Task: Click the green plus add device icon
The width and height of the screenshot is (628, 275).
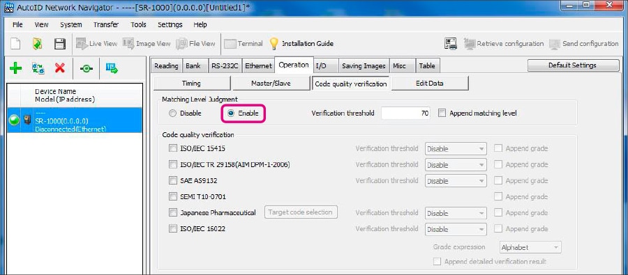Action: (x=15, y=68)
